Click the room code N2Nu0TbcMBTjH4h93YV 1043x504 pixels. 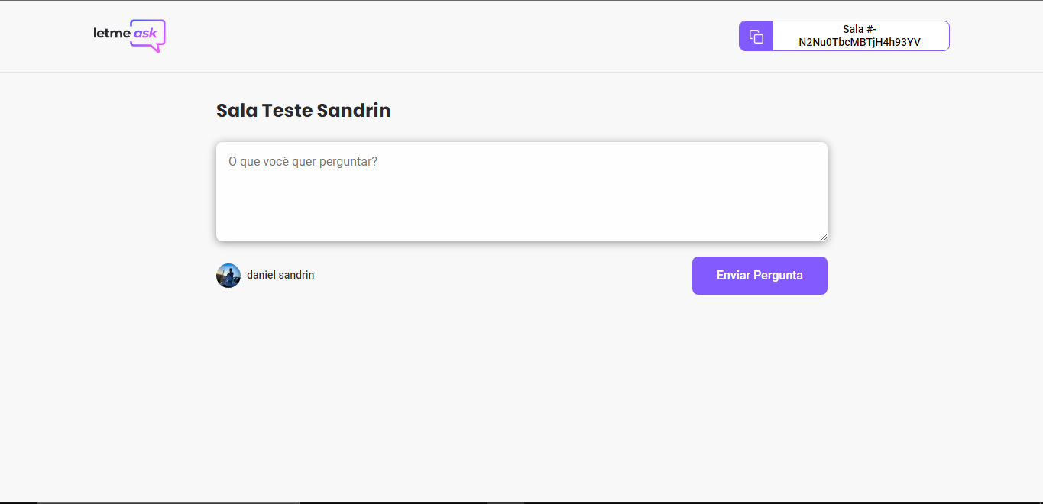[x=859, y=42]
